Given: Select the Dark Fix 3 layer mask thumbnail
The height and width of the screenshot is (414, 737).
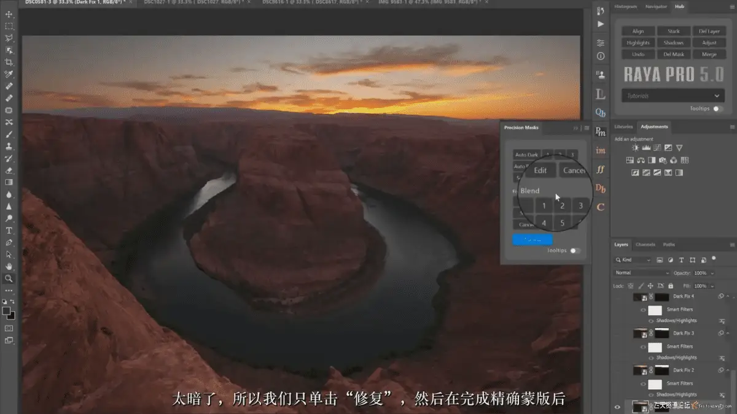Looking at the screenshot, I should click(661, 334).
